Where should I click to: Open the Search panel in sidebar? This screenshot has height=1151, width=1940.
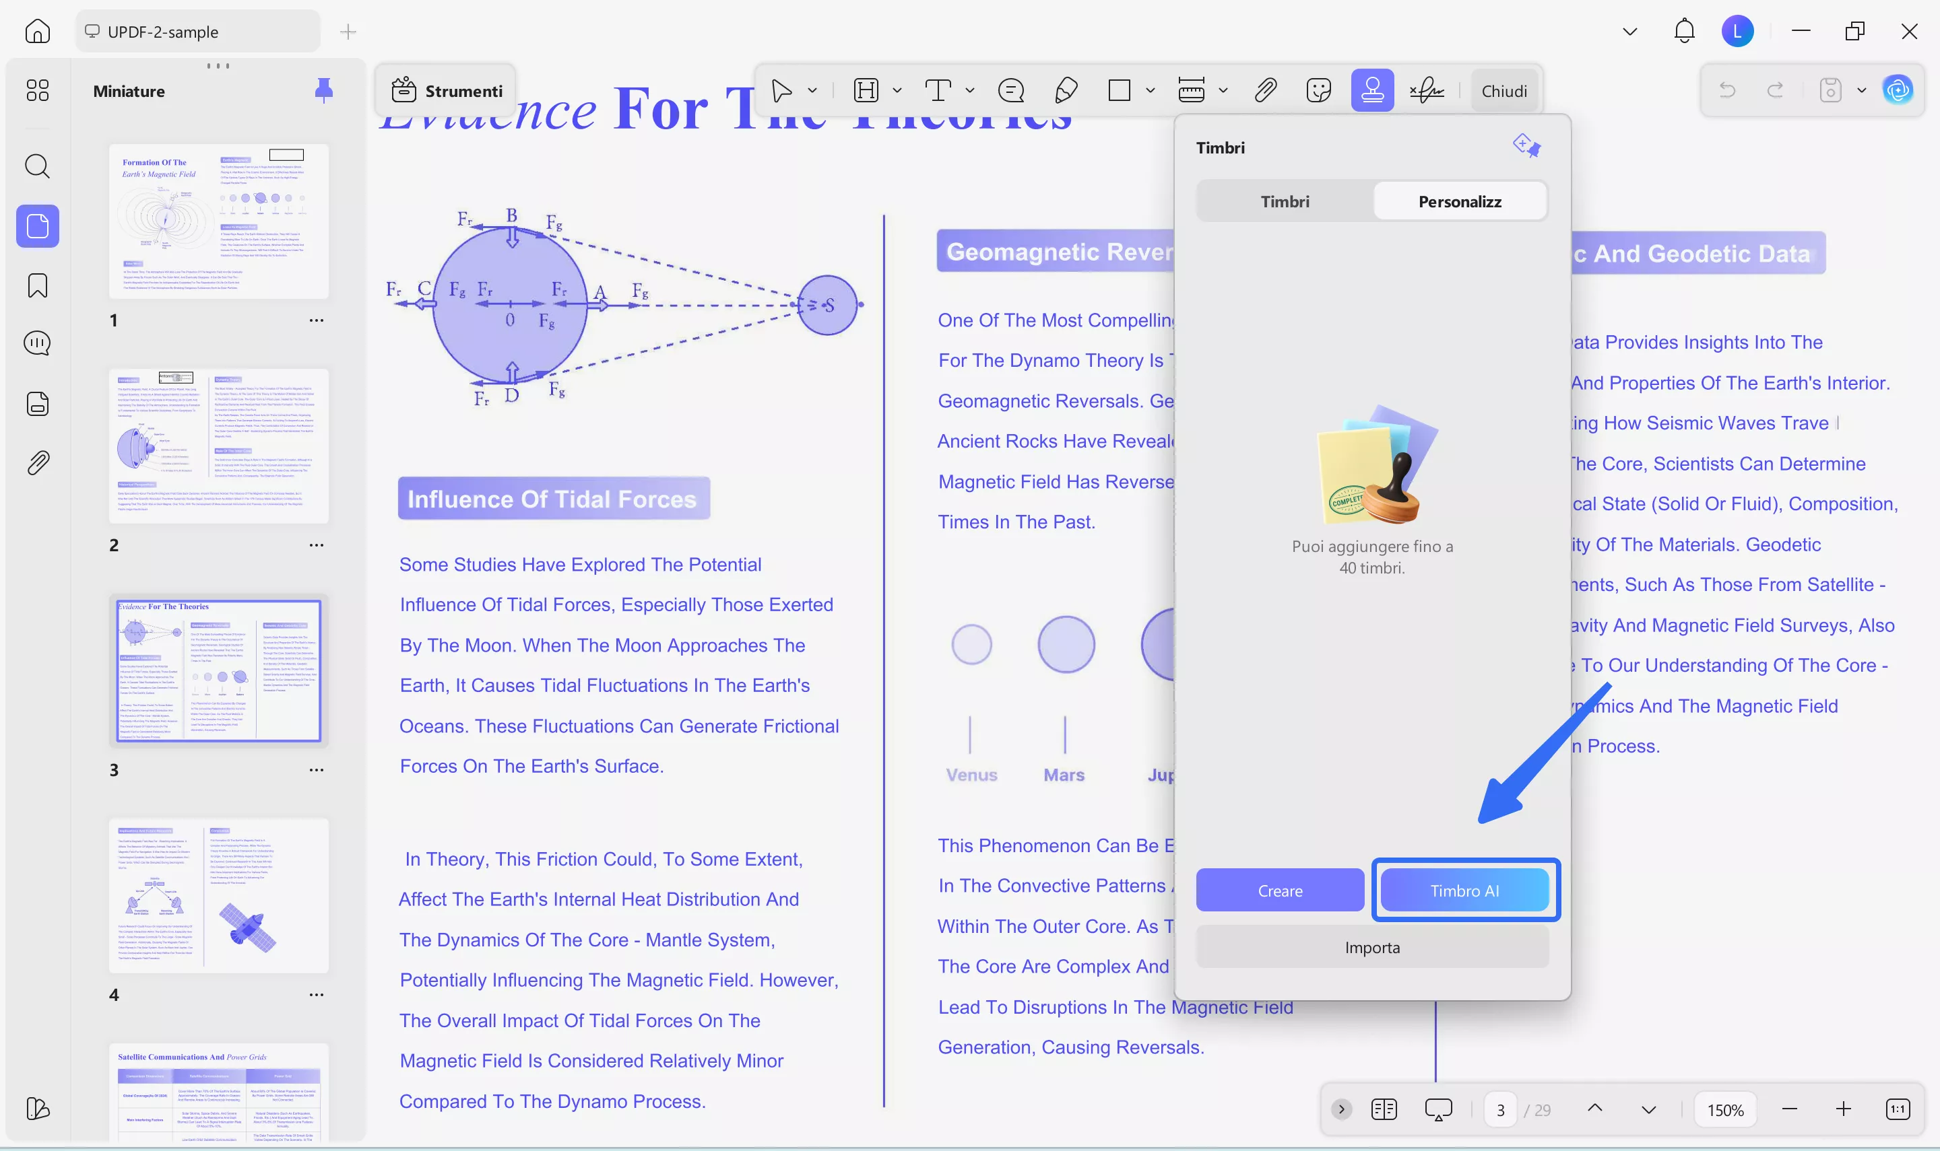pos(37,166)
